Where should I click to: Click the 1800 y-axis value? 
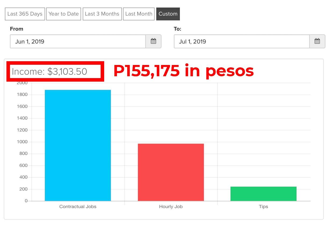click(x=23, y=95)
